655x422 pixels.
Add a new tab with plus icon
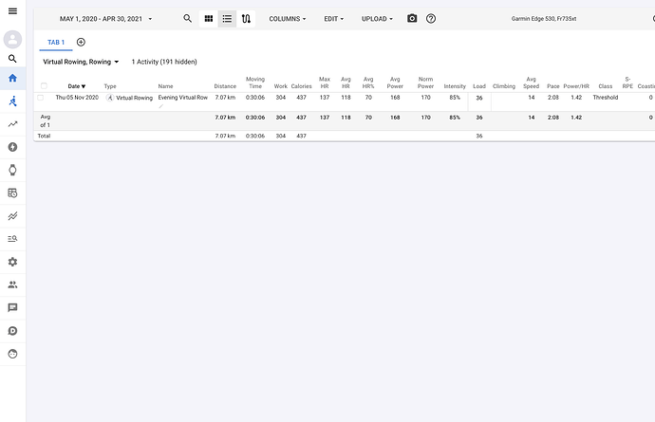click(x=81, y=42)
